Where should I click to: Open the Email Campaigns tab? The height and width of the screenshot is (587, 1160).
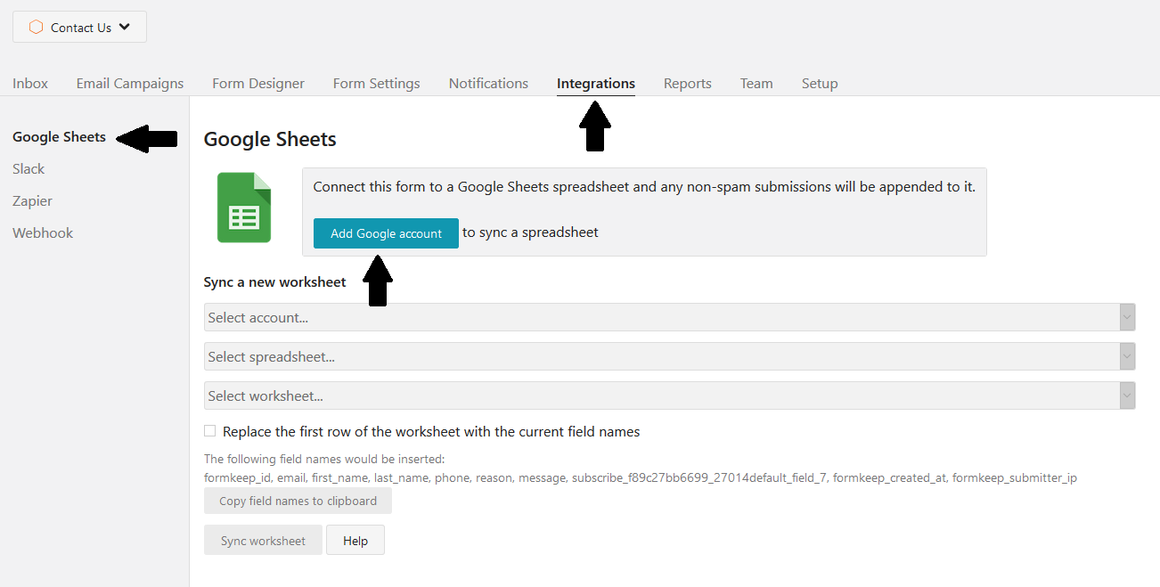(130, 83)
